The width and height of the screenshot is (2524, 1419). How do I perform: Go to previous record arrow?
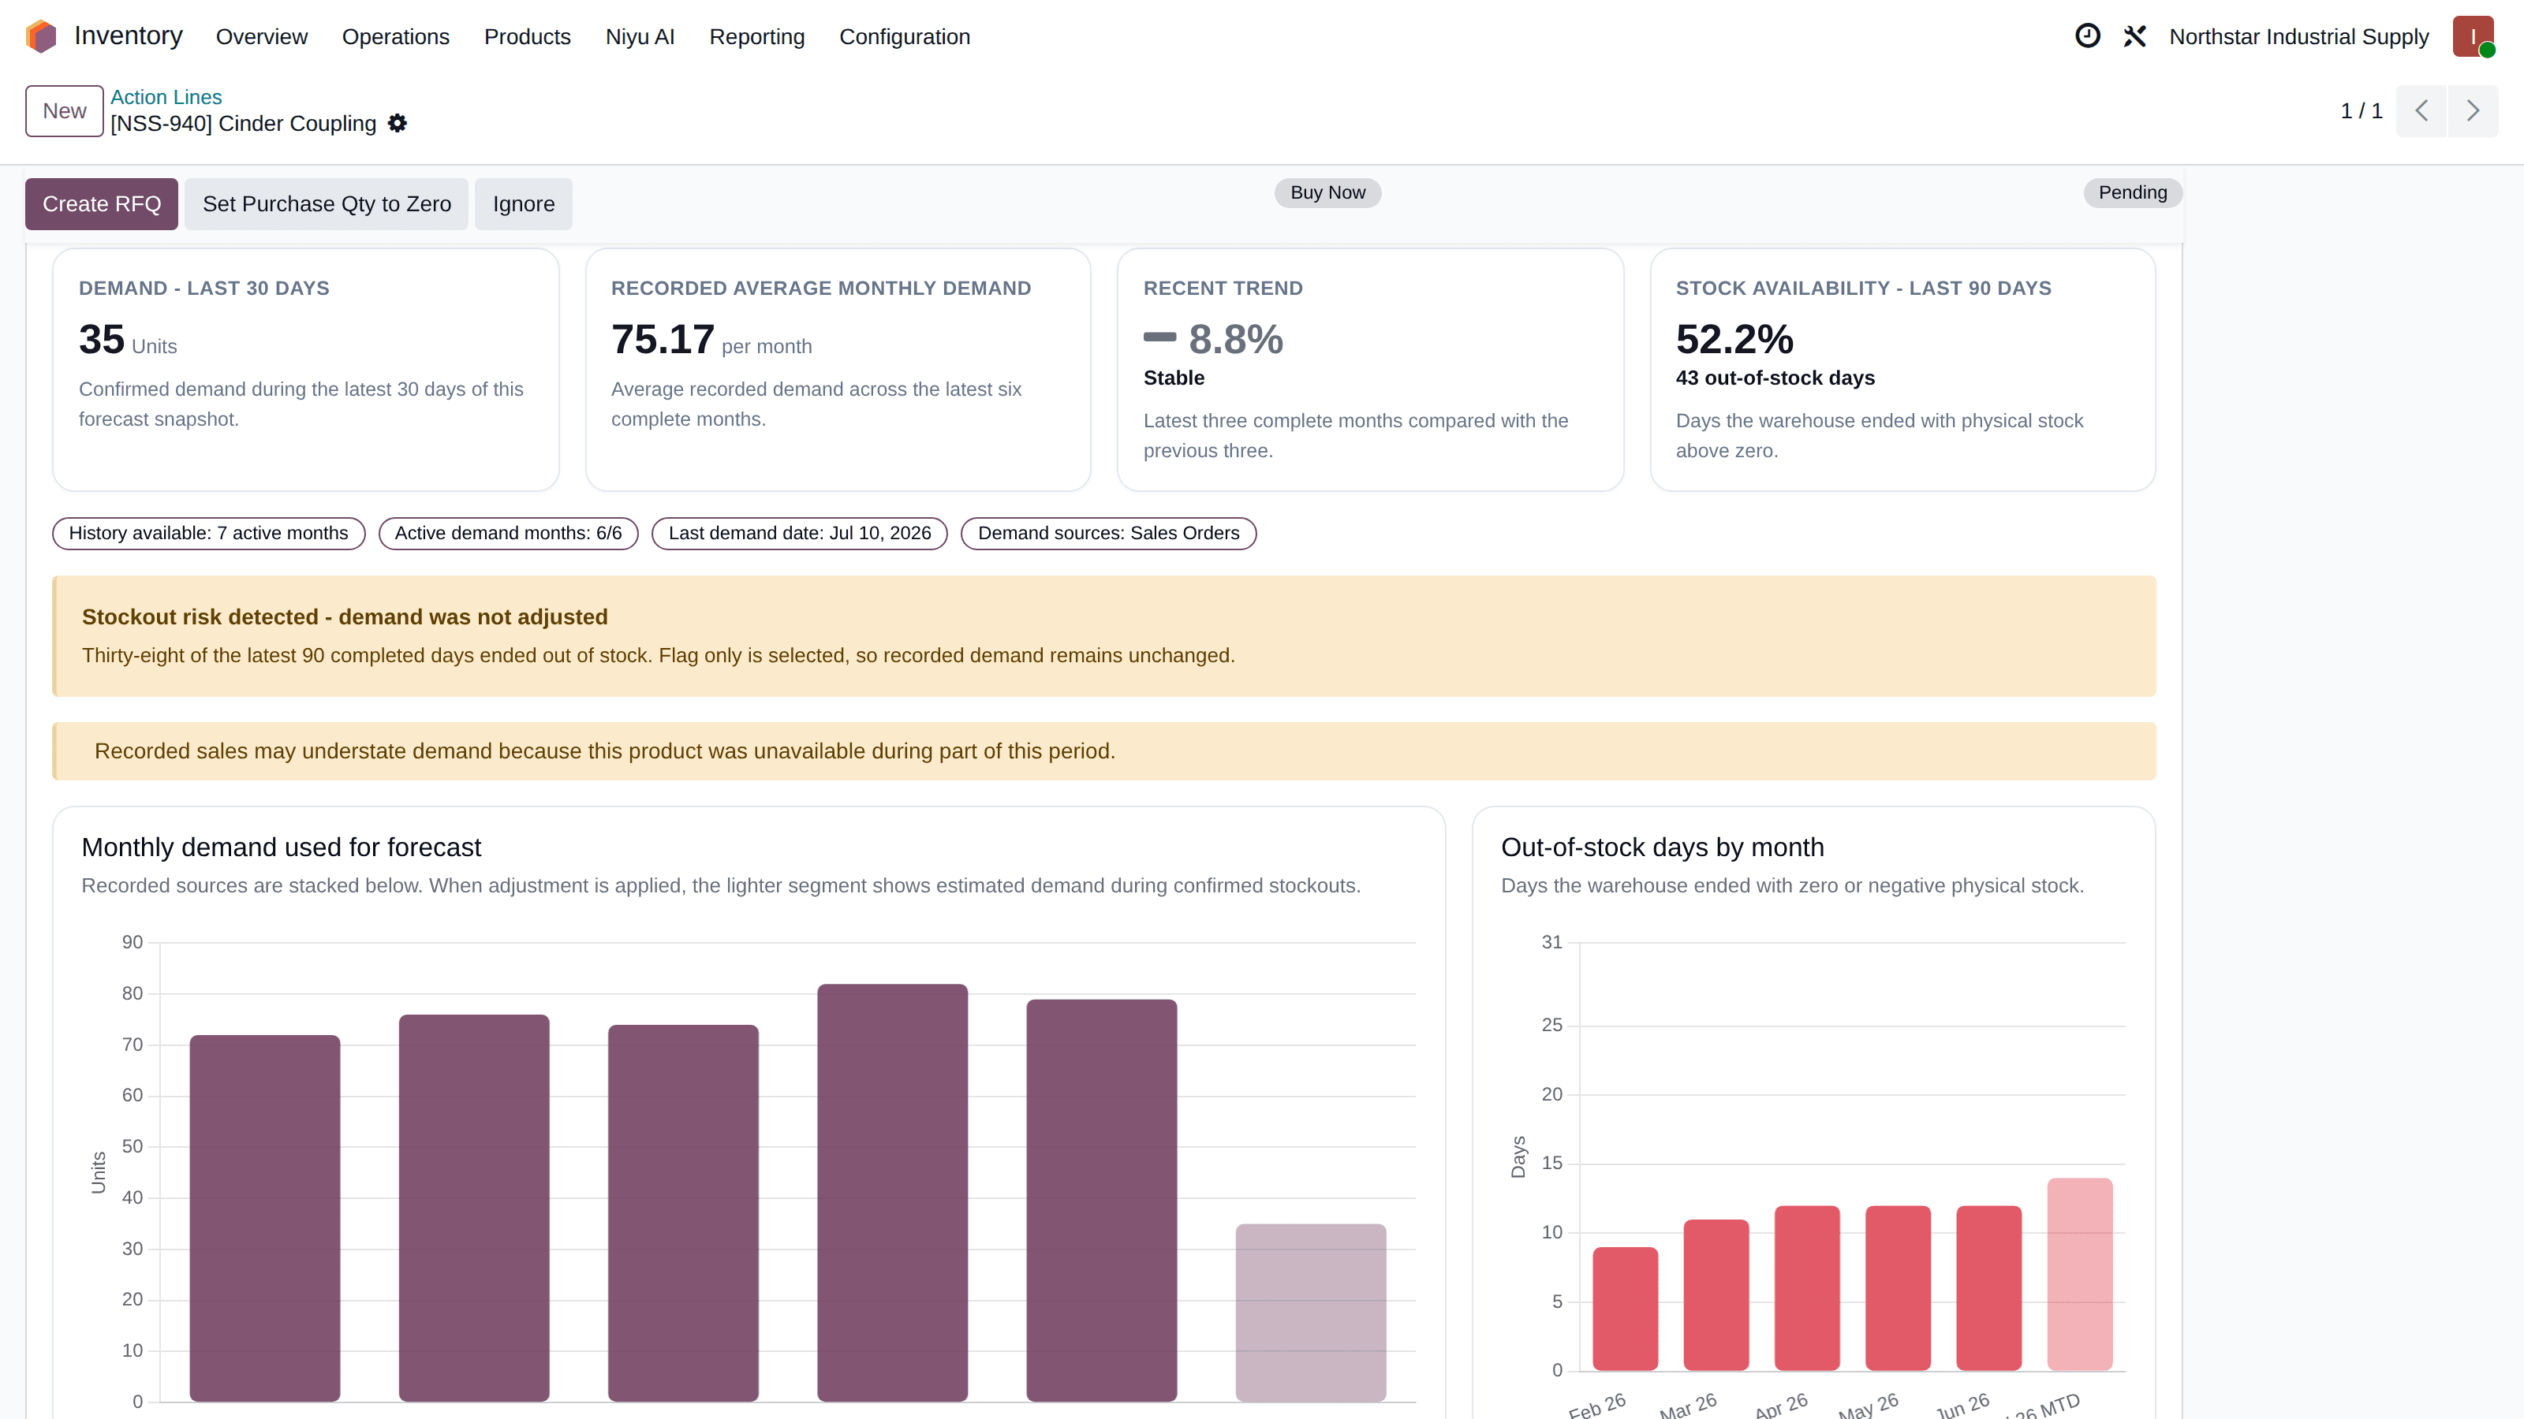click(x=2421, y=110)
